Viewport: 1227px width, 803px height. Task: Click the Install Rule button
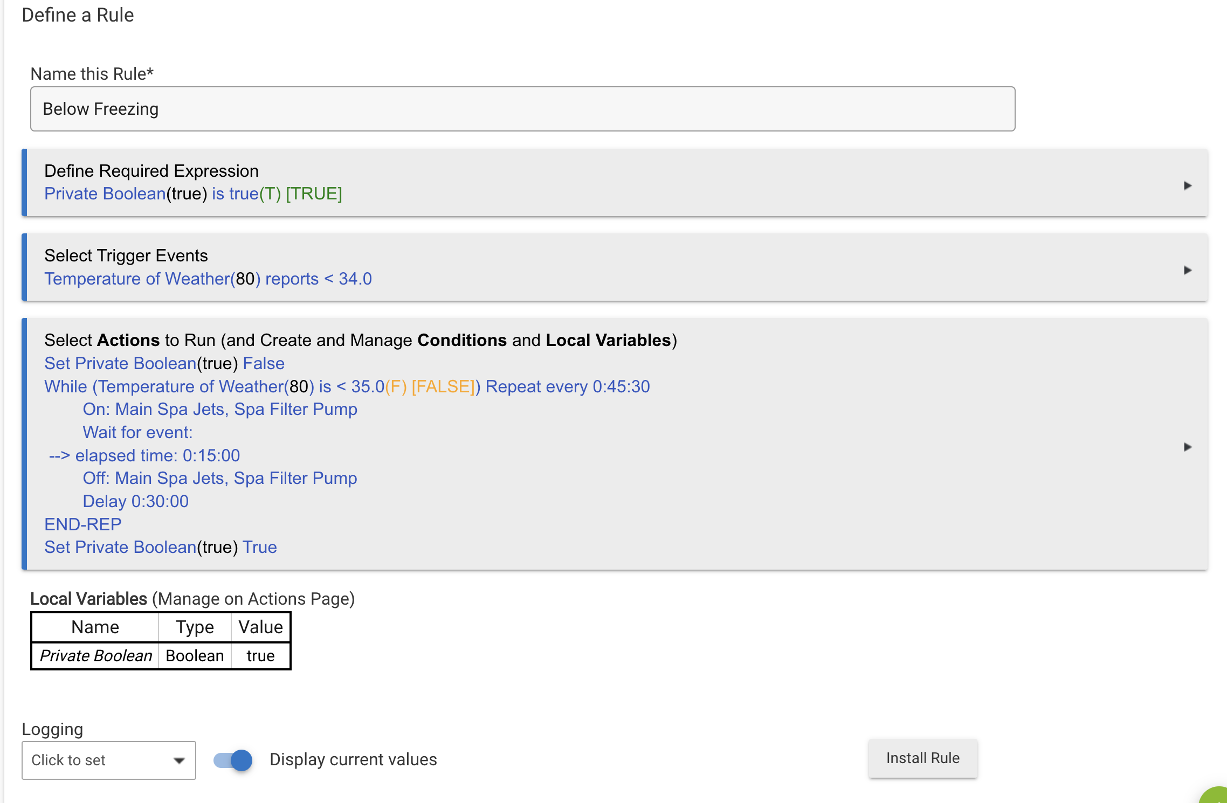pos(922,758)
